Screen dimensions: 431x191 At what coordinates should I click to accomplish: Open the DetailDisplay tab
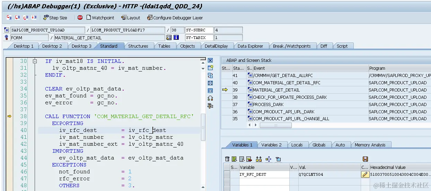point(216,46)
